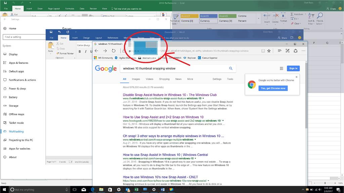This screenshot has height=193, width=344.
Task: Open Settings gear in taskbar
Action: [x=154, y=190]
